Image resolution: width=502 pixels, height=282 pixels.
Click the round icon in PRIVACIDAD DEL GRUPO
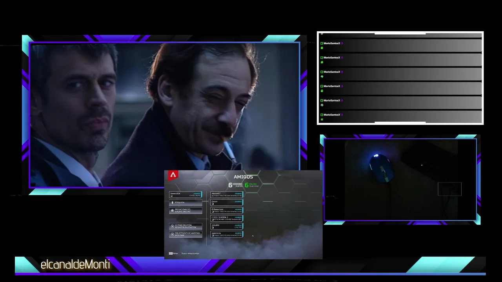172,210
